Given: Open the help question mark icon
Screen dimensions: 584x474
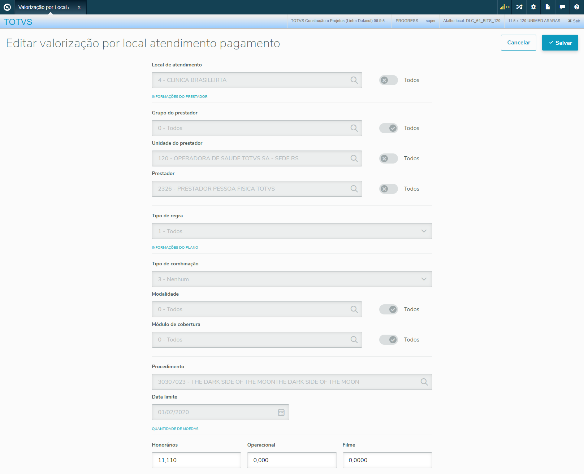Looking at the screenshot, I should tap(577, 7).
